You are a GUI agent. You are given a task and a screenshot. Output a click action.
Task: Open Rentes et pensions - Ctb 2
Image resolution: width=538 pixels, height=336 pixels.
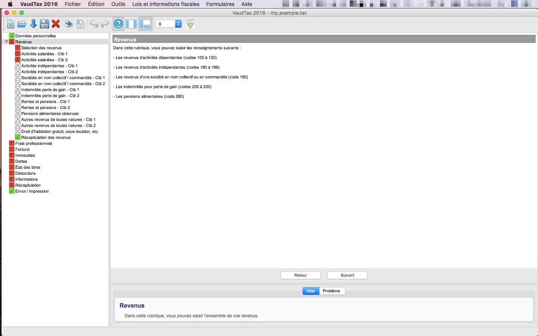point(46,108)
